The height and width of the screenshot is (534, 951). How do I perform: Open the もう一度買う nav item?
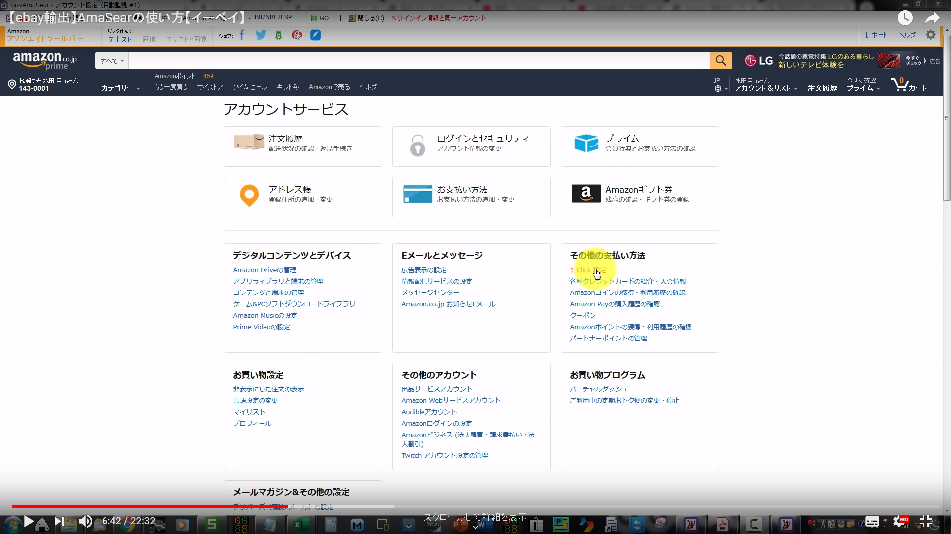[x=171, y=87]
